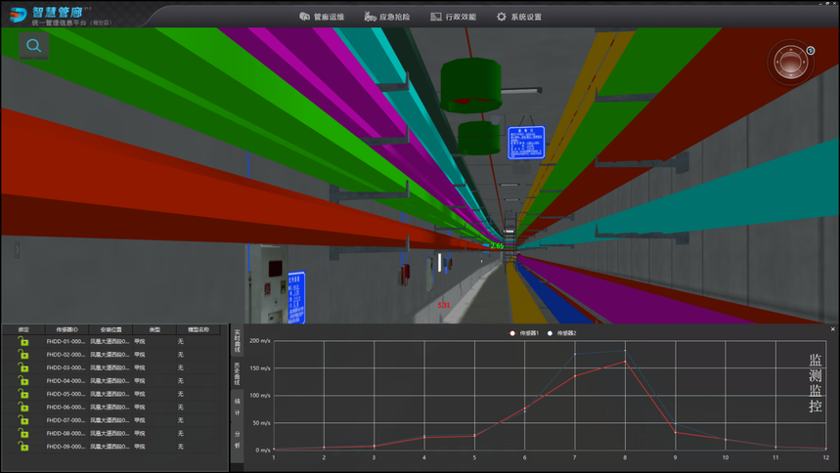
Task: Toggle 传感器2 series in chart legend
Action: 562,333
